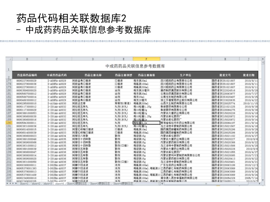This screenshot has width=270, height=202.
Task: Click cell 国药准字Z20064197 in row 190
Action: [225, 123]
